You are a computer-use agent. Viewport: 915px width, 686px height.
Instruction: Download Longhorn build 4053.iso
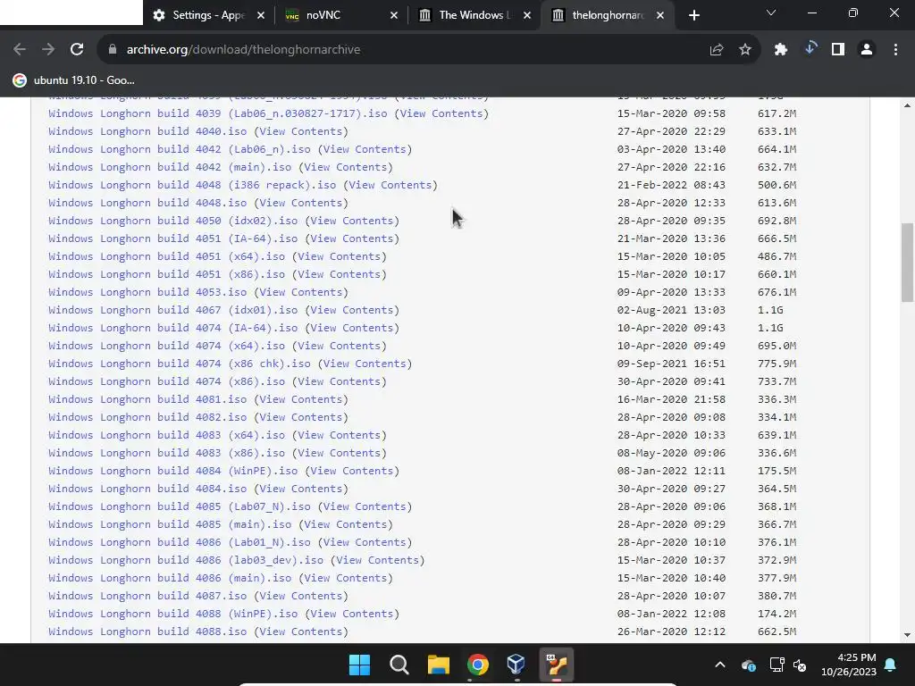(x=147, y=292)
